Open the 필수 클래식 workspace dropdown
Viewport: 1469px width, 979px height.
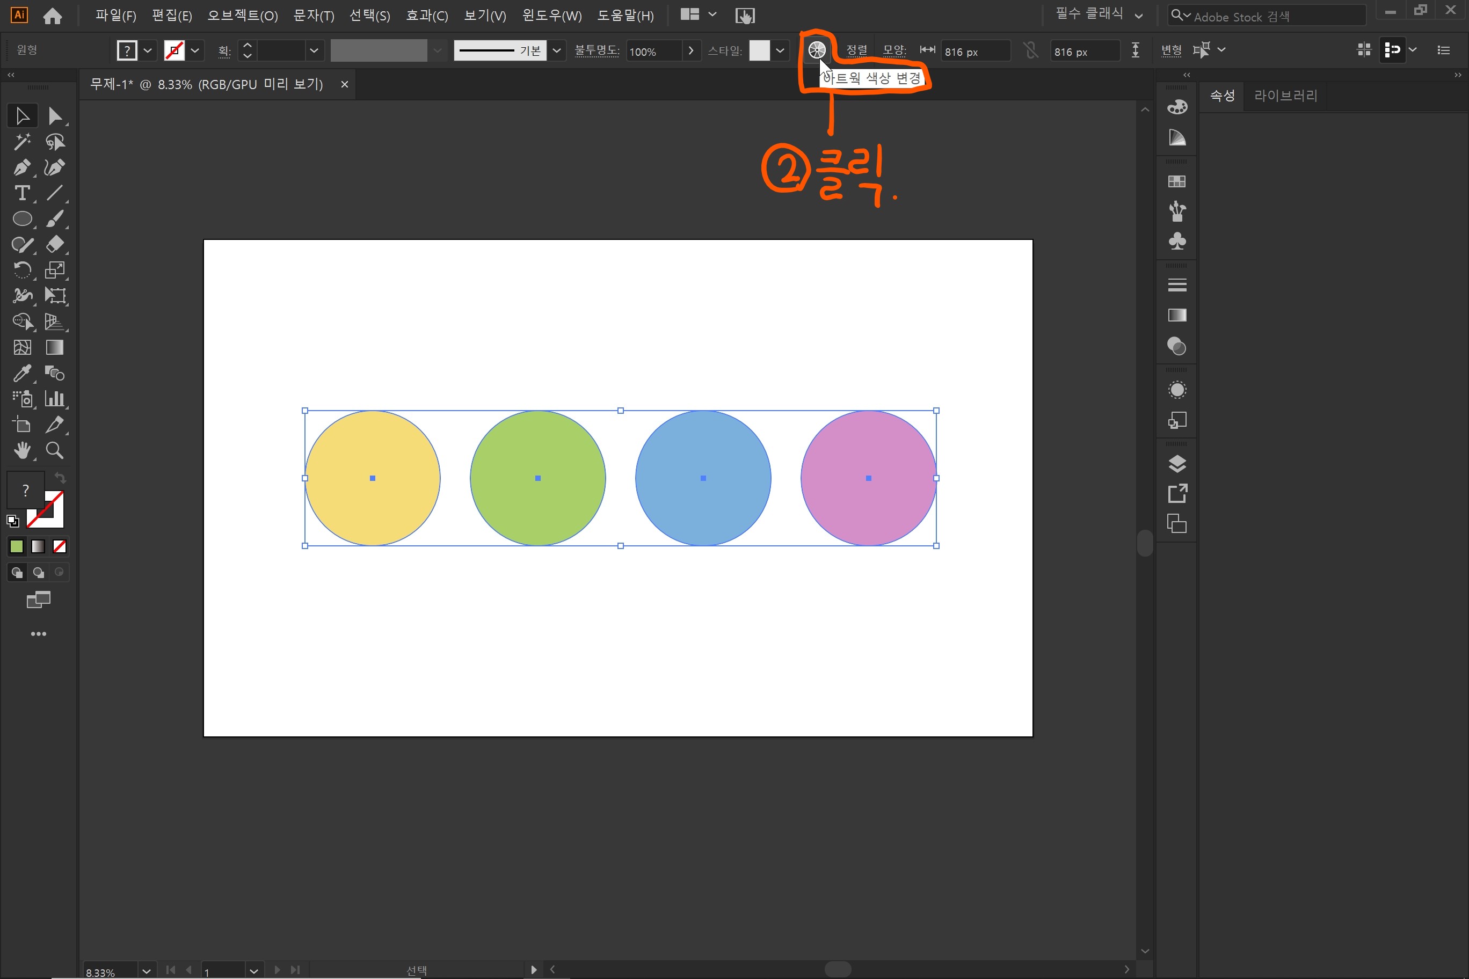1099,15
